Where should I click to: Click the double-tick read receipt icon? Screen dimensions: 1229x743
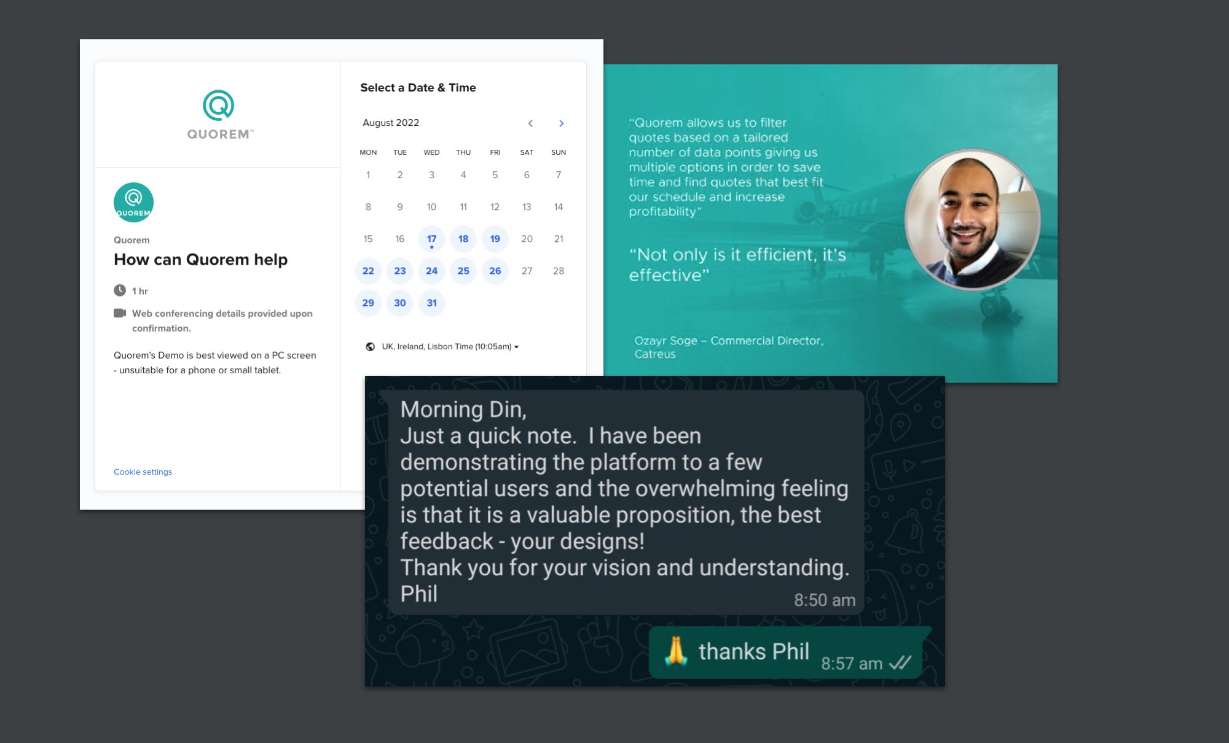click(901, 663)
